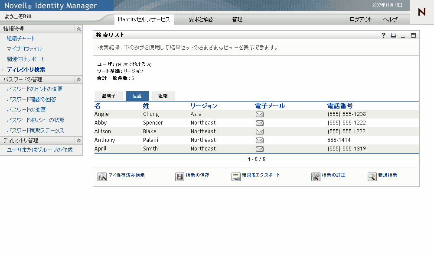Open 関連付けレポート in the sidebar

point(26,59)
